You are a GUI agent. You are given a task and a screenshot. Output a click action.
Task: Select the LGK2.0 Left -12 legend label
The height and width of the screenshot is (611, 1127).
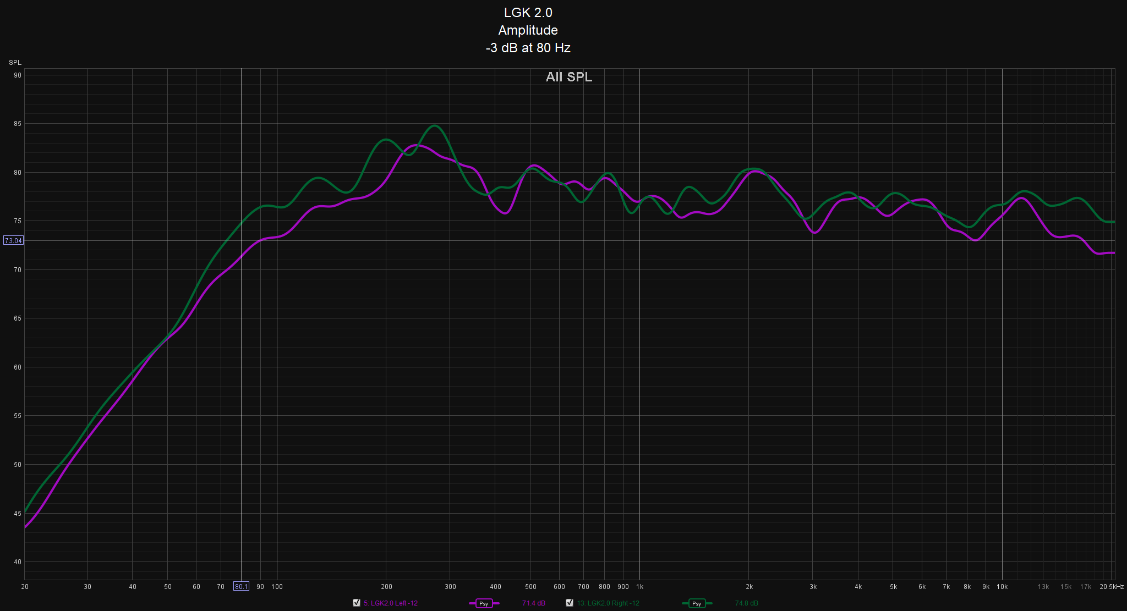point(391,603)
